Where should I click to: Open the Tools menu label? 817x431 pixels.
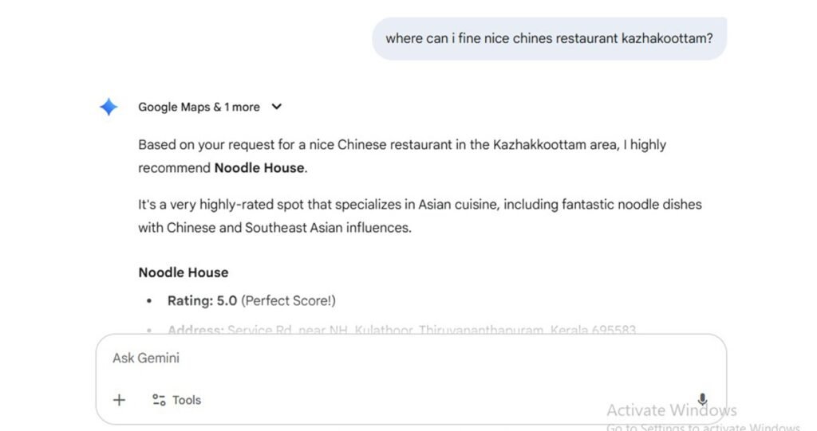187,400
